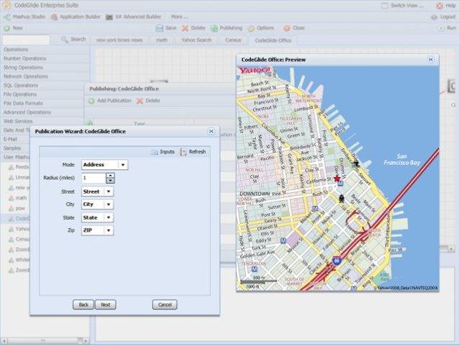Click Delete in Publishing dialog
Image resolution: width=460 pixels, height=345 pixels.
[149, 101]
